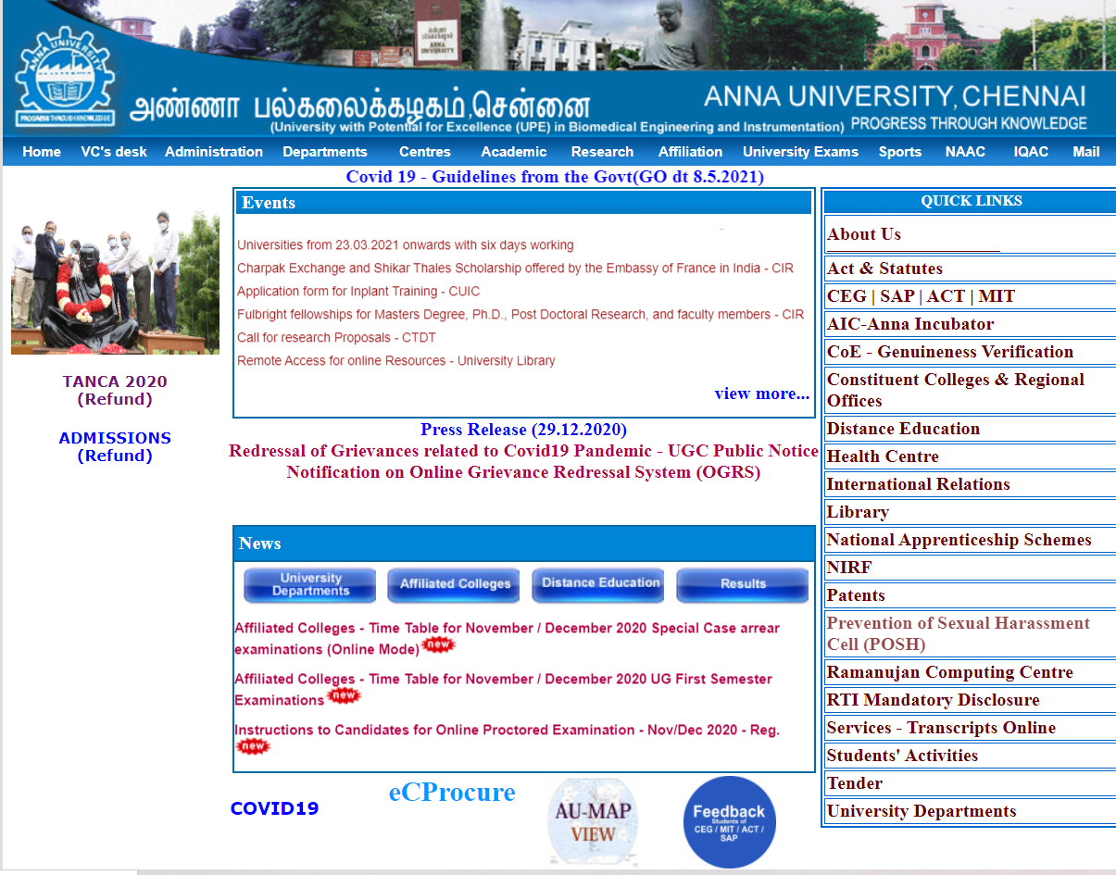Open Act & Statutes quick link
This screenshot has height=875, width=1116.
click(884, 269)
